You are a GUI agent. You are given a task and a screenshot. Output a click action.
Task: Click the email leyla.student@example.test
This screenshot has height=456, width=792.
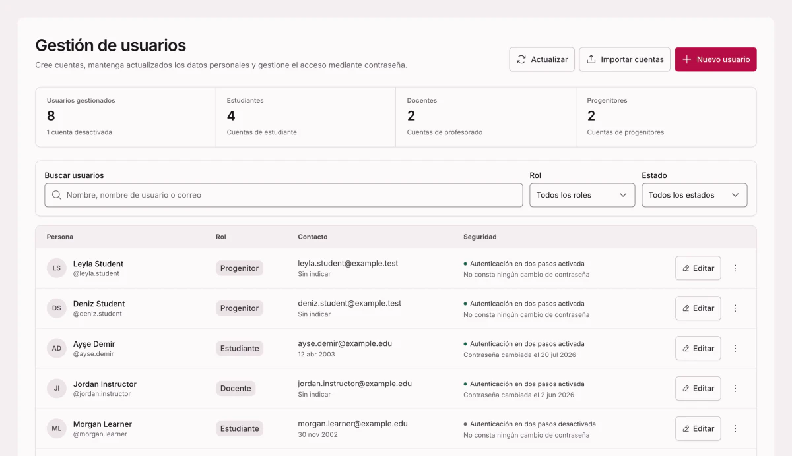[348, 264]
